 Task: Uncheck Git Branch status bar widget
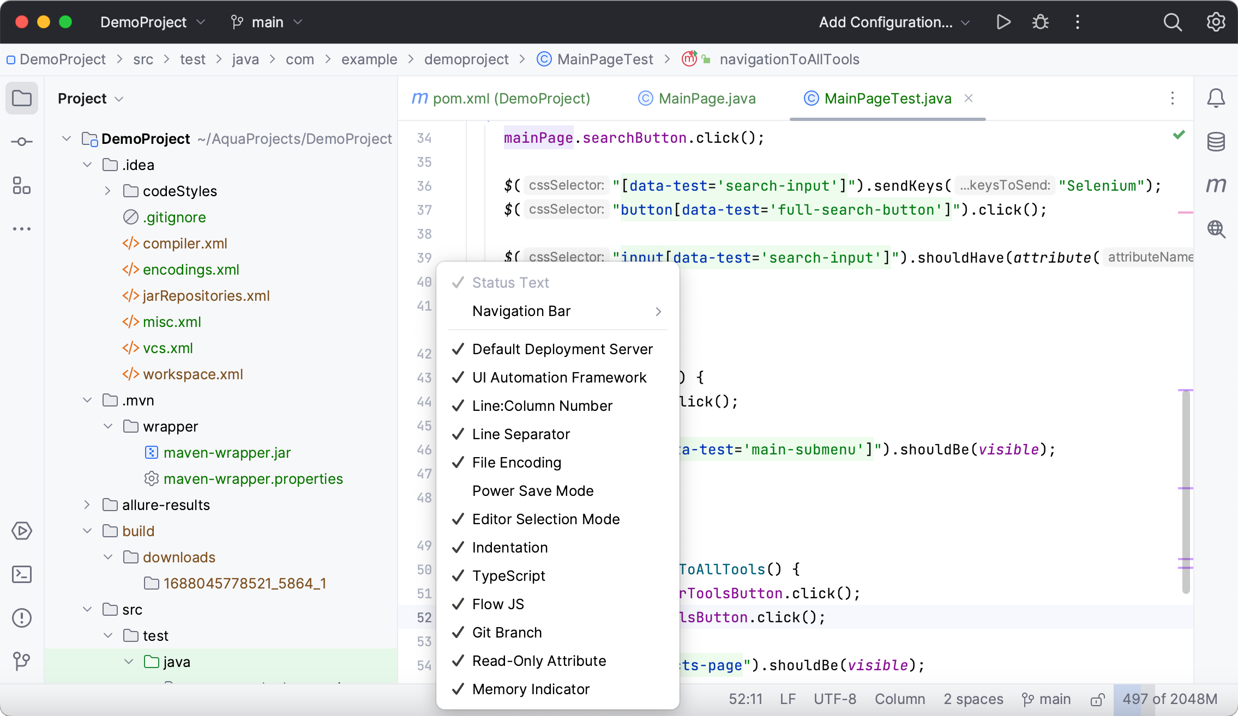point(507,633)
